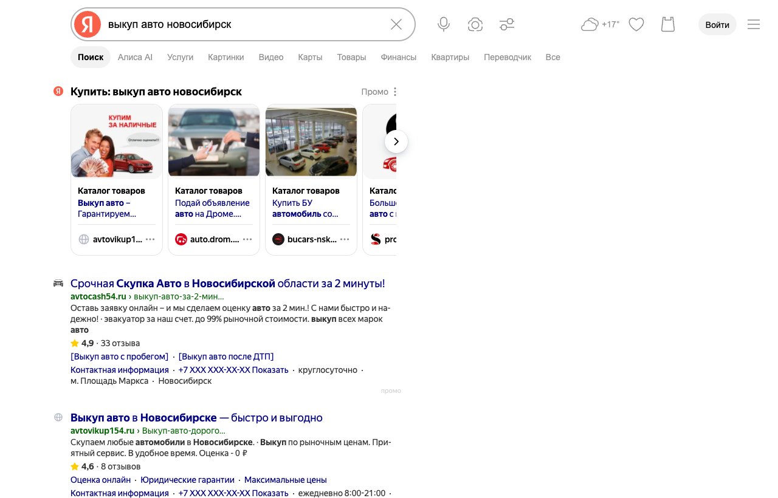This screenshot has width=778, height=498.
Task: Start voice search with microphone icon
Action: click(444, 24)
